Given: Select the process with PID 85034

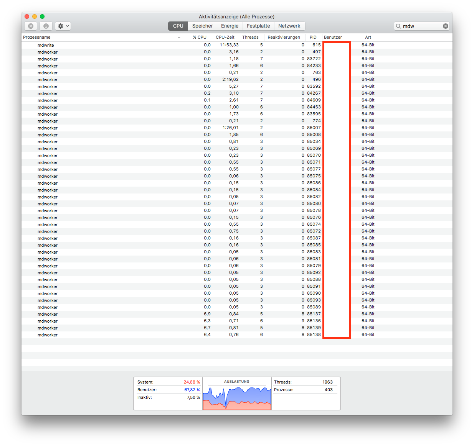Looking at the screenshot, I should (x=237, y=141).
